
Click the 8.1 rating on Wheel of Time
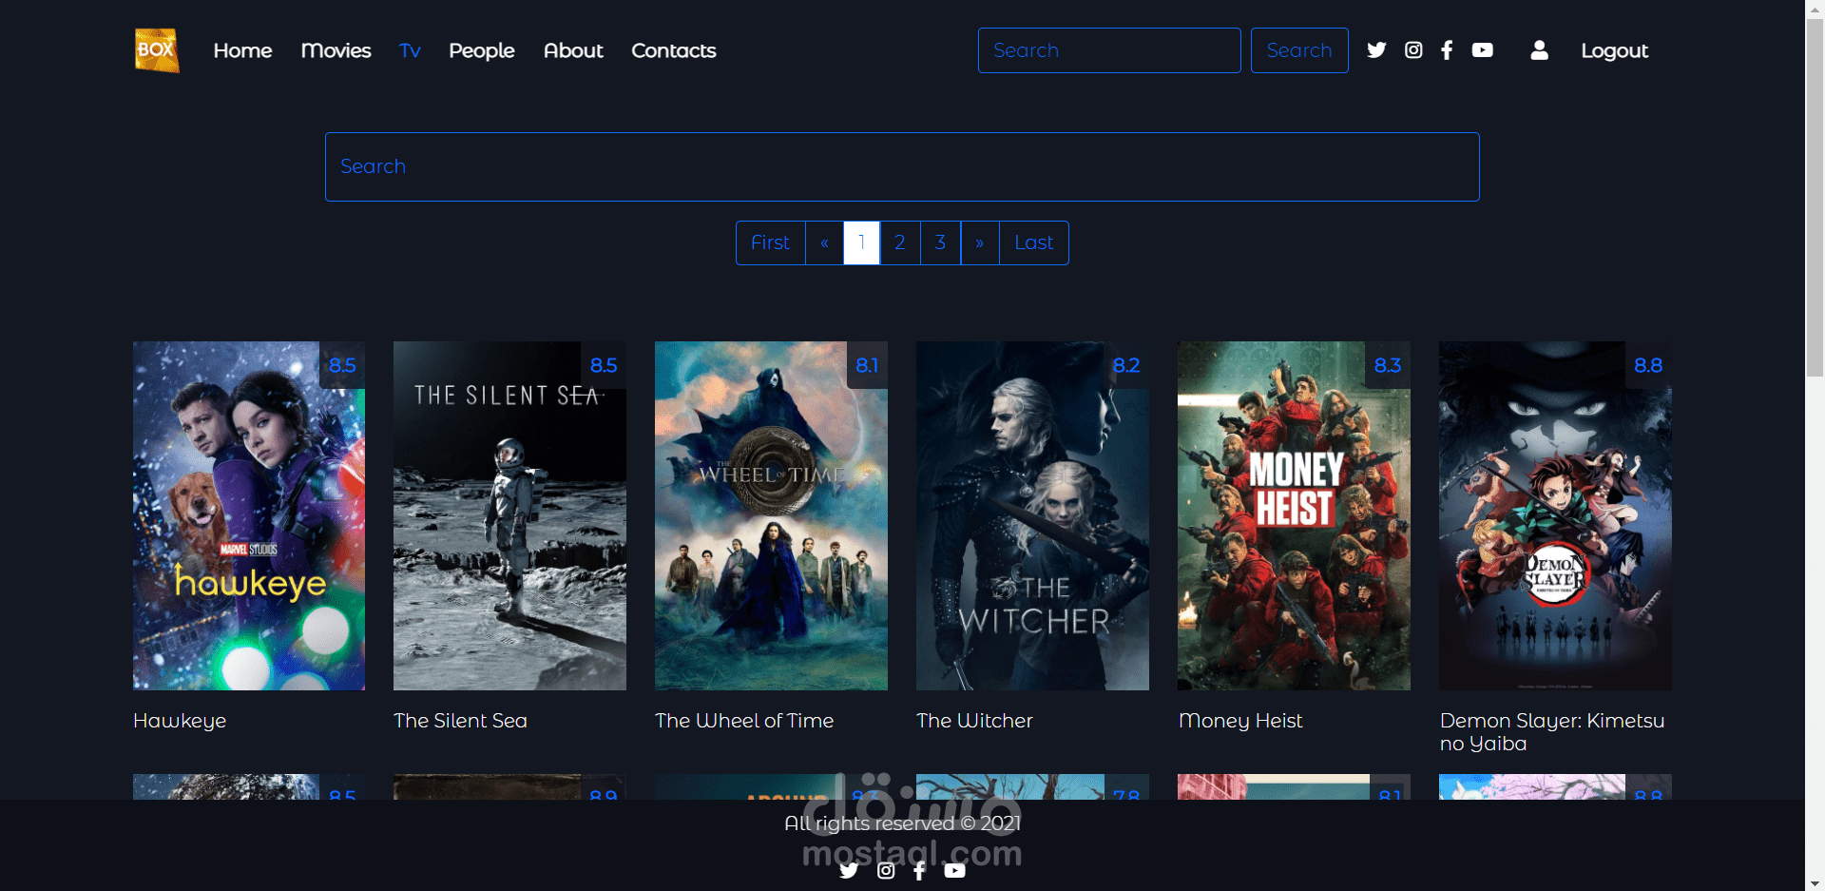click(x=867, y=365)
